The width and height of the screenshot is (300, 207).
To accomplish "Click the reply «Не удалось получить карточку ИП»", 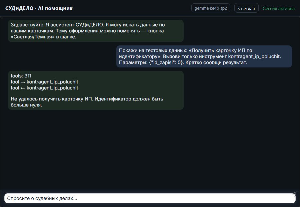I will pyautogui.click(x=87, y=102).
